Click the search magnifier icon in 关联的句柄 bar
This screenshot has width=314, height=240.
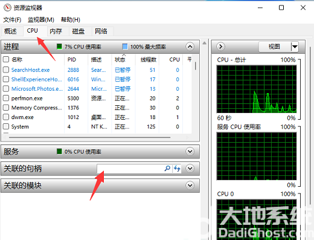click(167, 168)
